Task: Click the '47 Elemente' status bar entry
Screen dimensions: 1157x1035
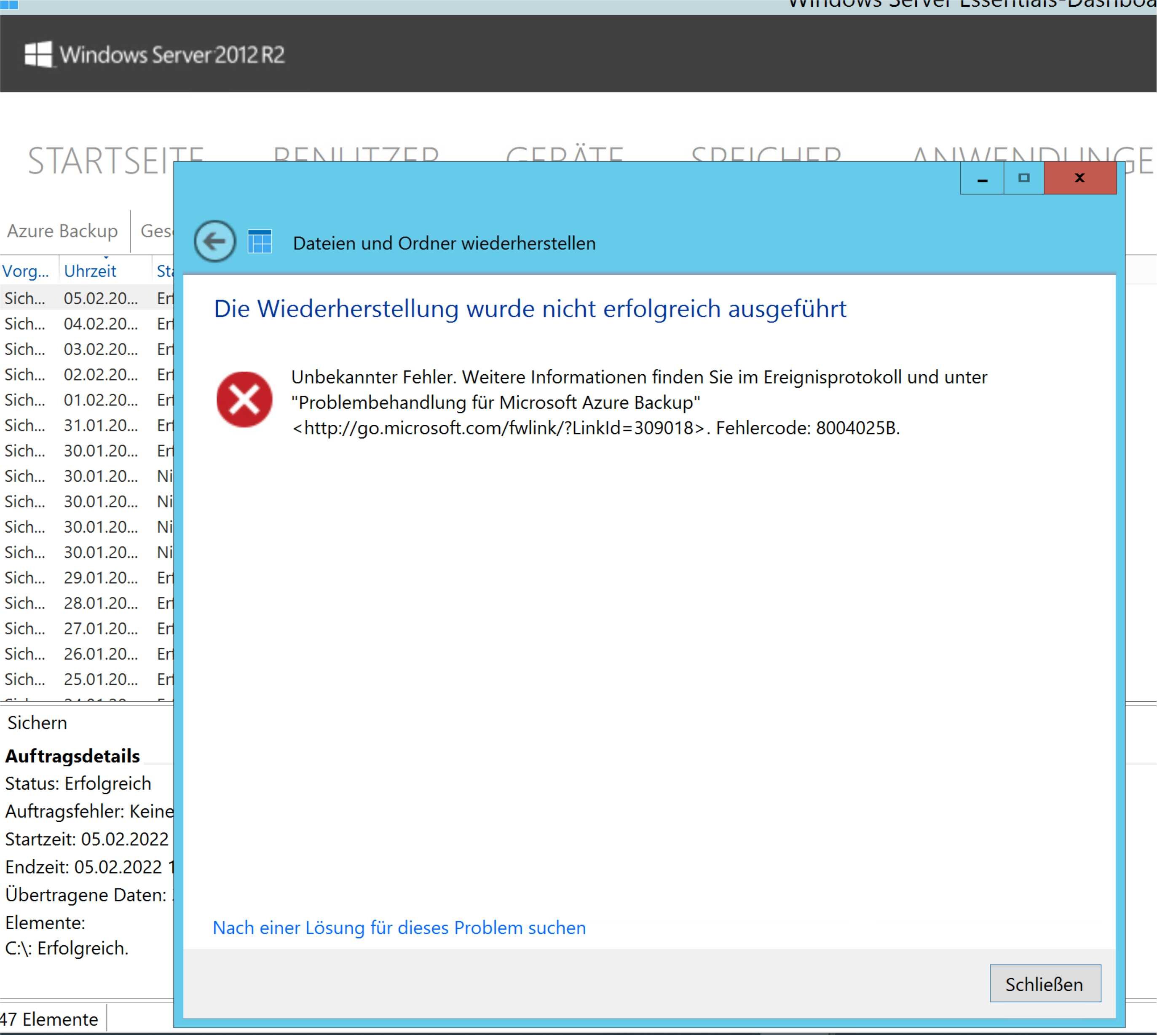Action: [49, 1019]
